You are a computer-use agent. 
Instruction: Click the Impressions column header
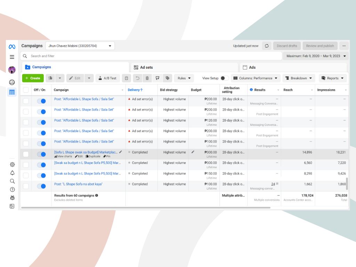(326, 90)
